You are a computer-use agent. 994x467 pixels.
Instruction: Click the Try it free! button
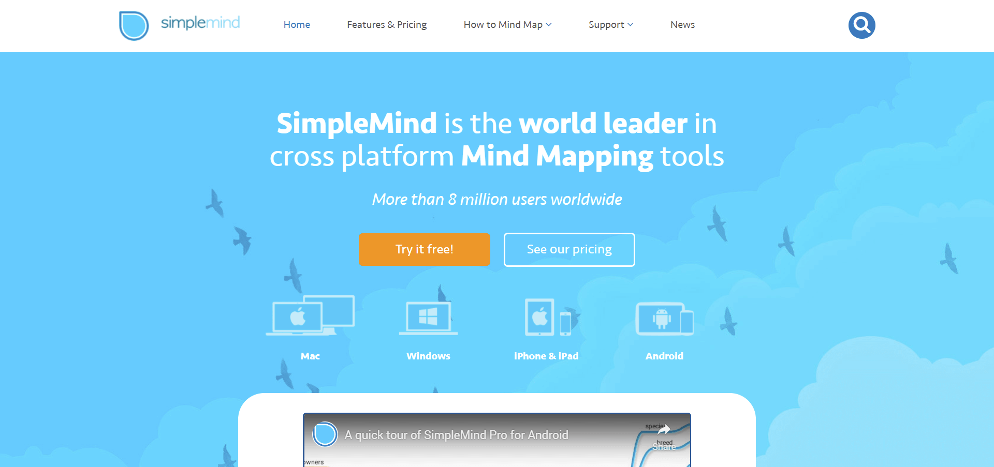(x=425, y=249)
